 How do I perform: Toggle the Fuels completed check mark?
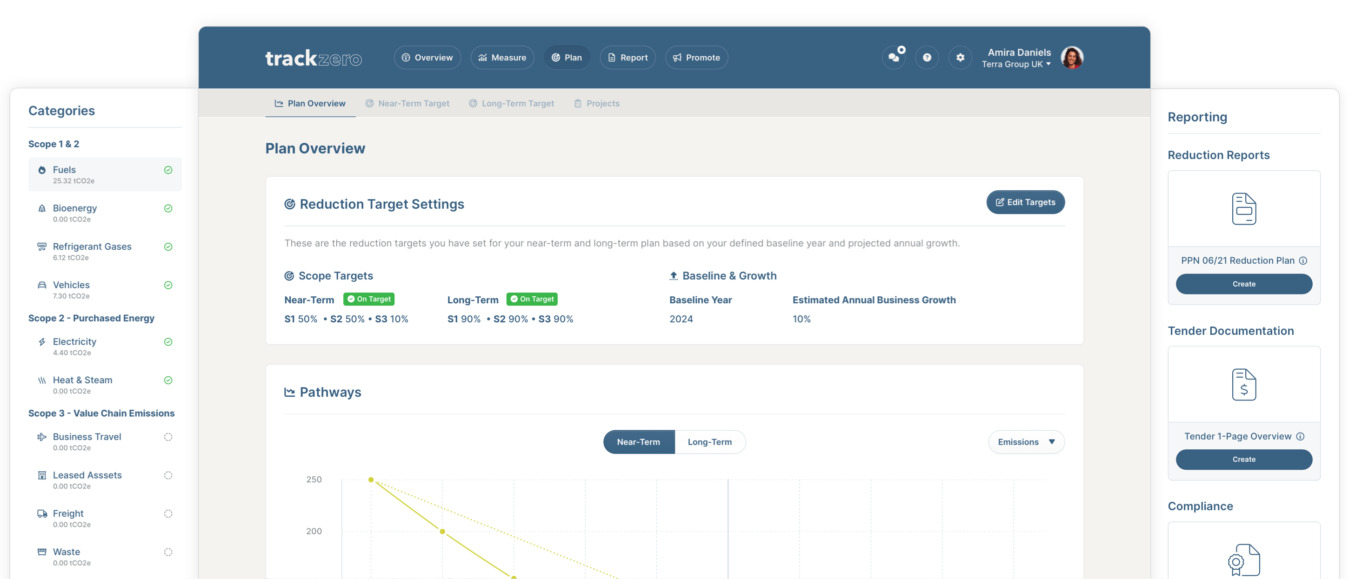168,170
